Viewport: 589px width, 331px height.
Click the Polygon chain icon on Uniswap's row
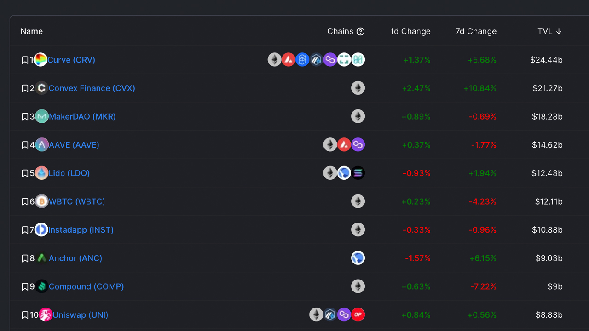point(344,314)
